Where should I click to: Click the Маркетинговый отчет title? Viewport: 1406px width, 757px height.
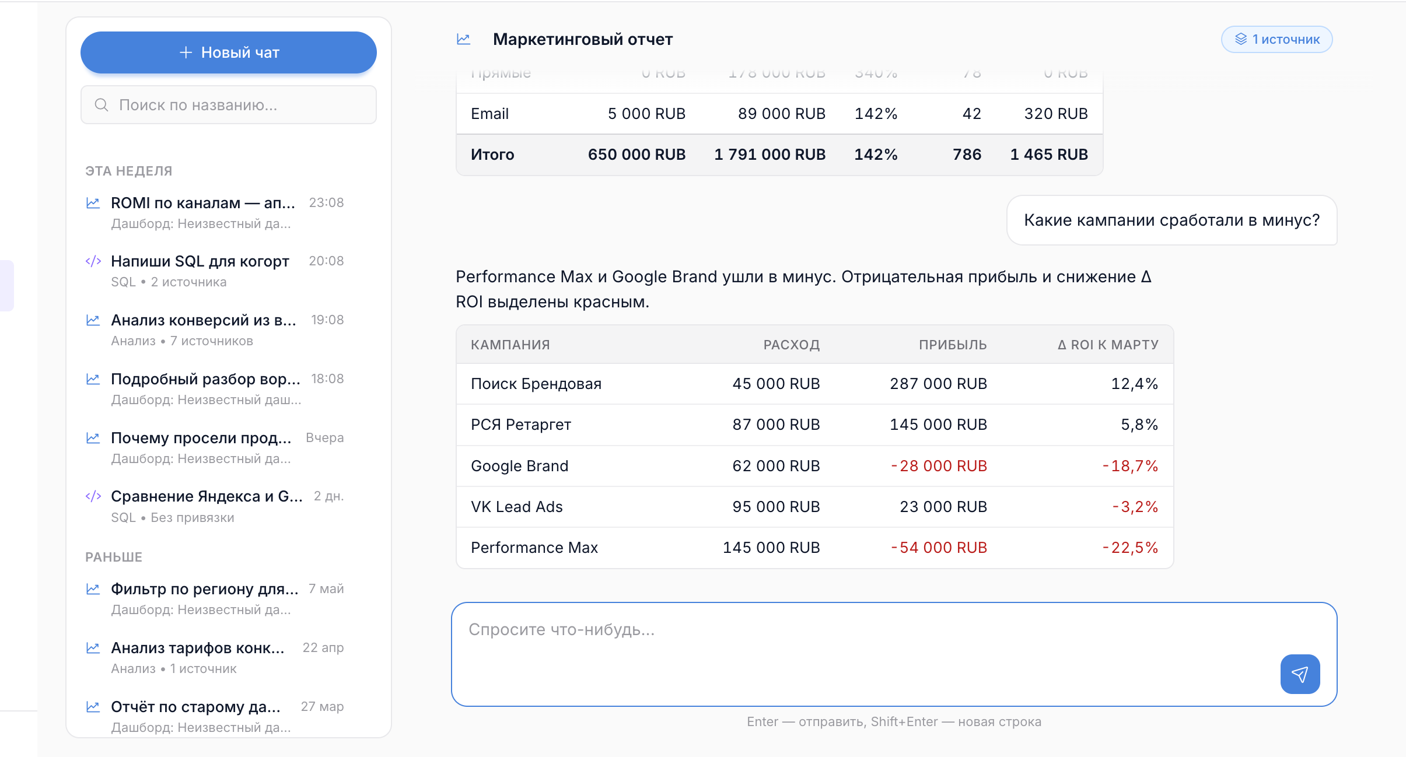point(583,39)
